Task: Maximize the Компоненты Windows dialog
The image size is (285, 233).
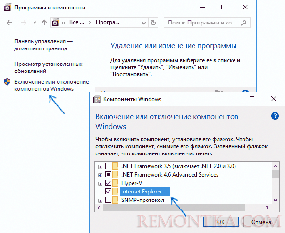Action: coord(252,99)
